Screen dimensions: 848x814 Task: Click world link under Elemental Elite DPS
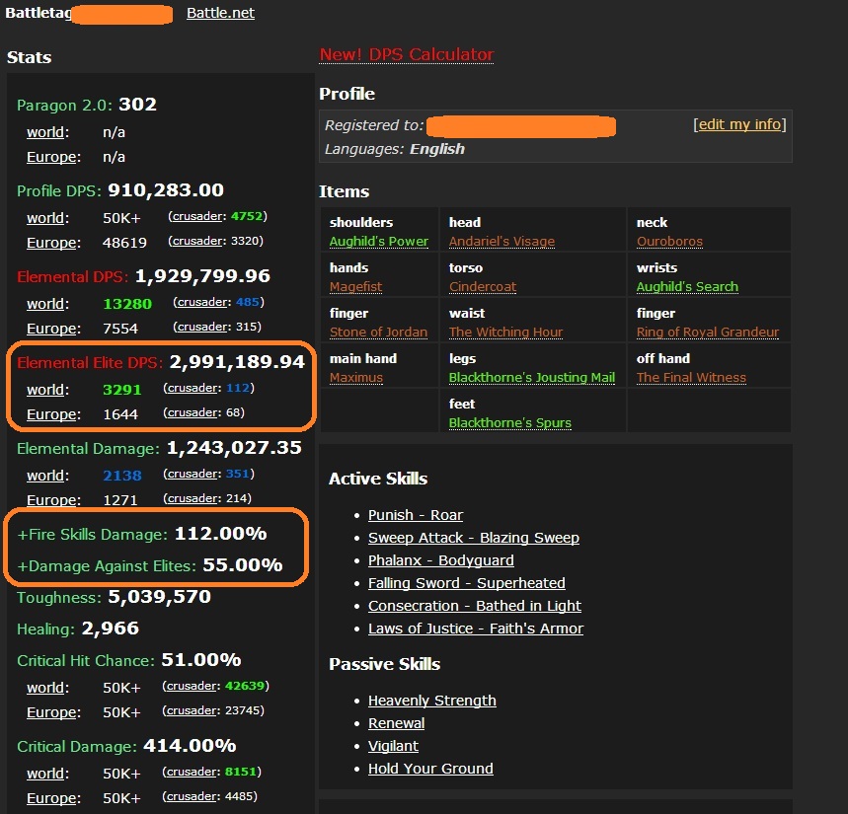[x=45, y=391]
